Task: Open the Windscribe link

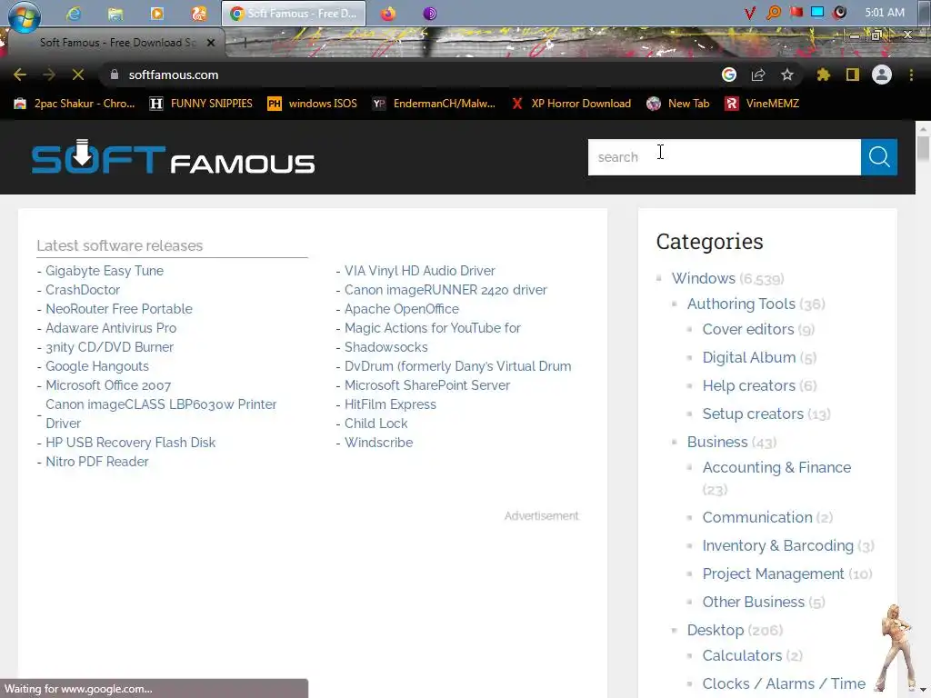Action: click(x=379, y=443)
